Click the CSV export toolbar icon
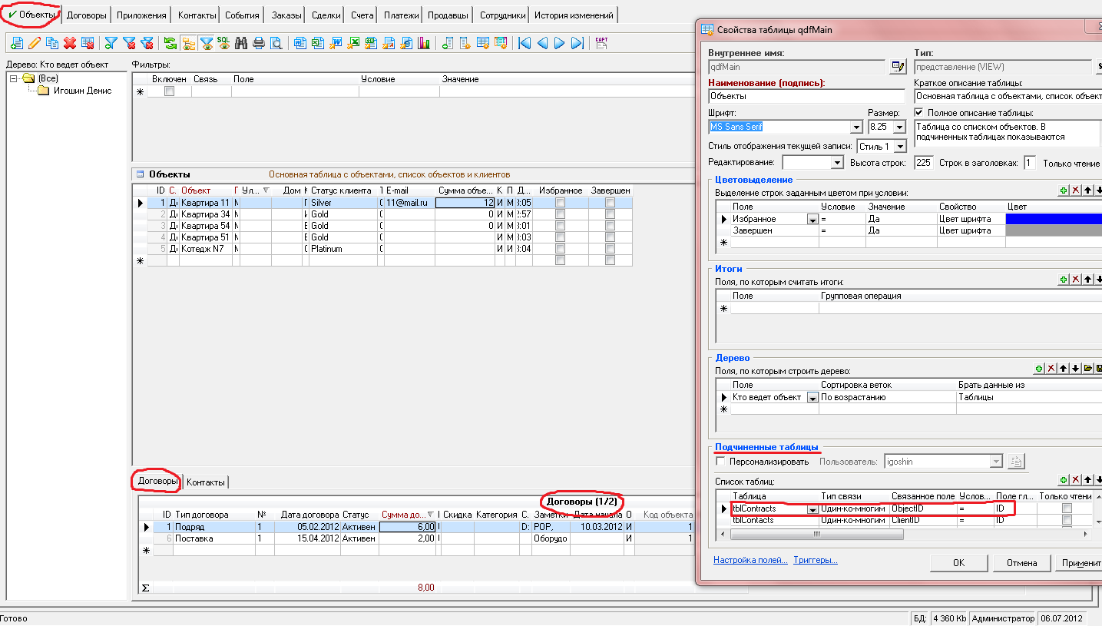1102x626 pixels. click(371, 43)
